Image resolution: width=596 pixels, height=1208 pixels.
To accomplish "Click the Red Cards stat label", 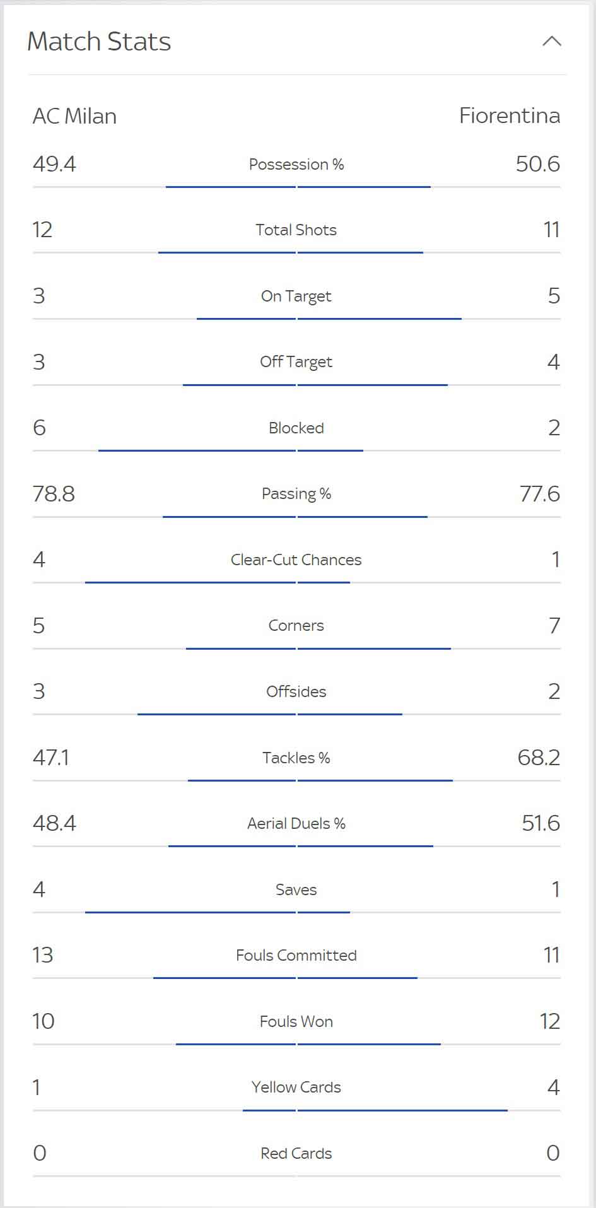I will 296,1154.
